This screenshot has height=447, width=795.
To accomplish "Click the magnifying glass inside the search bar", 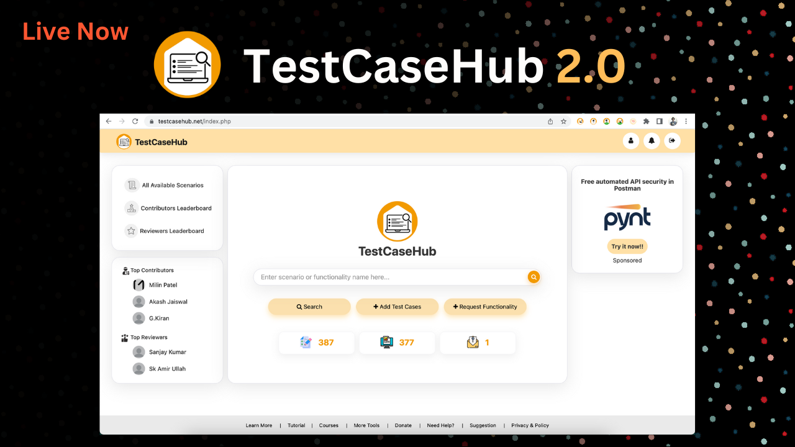I will point(534,277).
